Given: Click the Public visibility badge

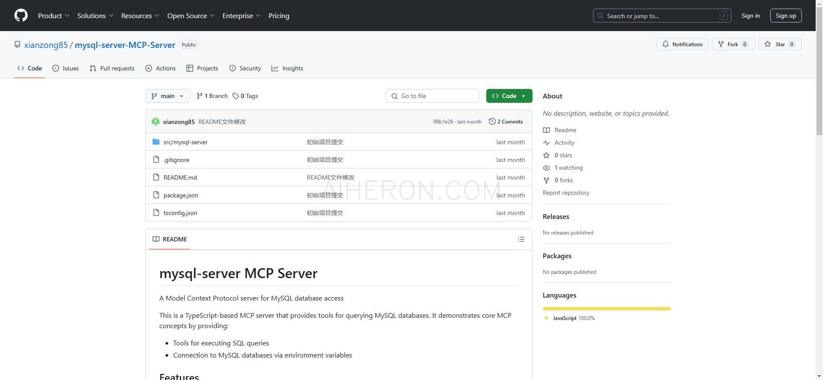Looking at the screenshot, I should 188,44.
